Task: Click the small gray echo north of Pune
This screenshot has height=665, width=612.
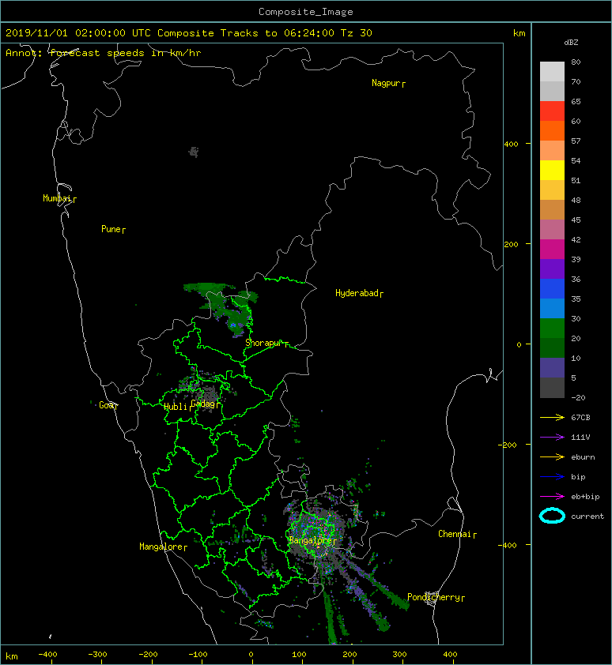Action: point(194,152)
